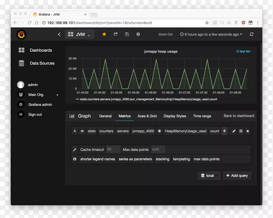This screenshot has width=273, height=218.
Task: Refresh the dashboard with refresh icon
Action: point(252,34)
